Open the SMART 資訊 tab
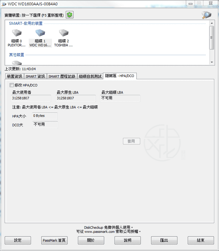Screen dimensions: 219x251 pyautogui.click(x=35, y=76)
